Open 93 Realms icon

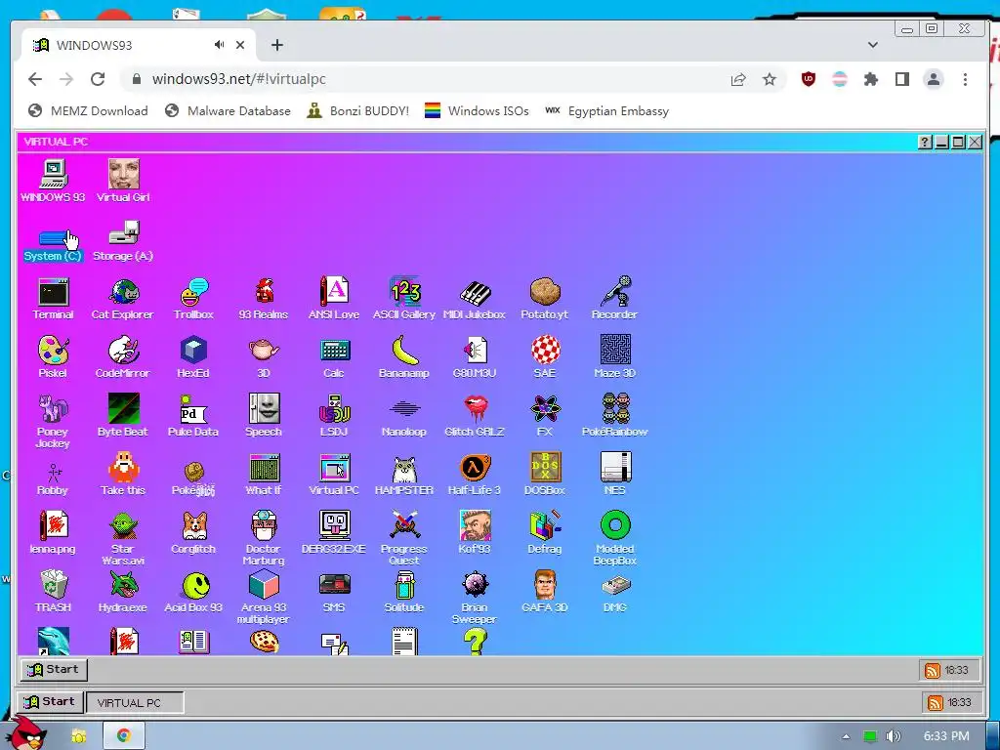click(x=264, y=299)
